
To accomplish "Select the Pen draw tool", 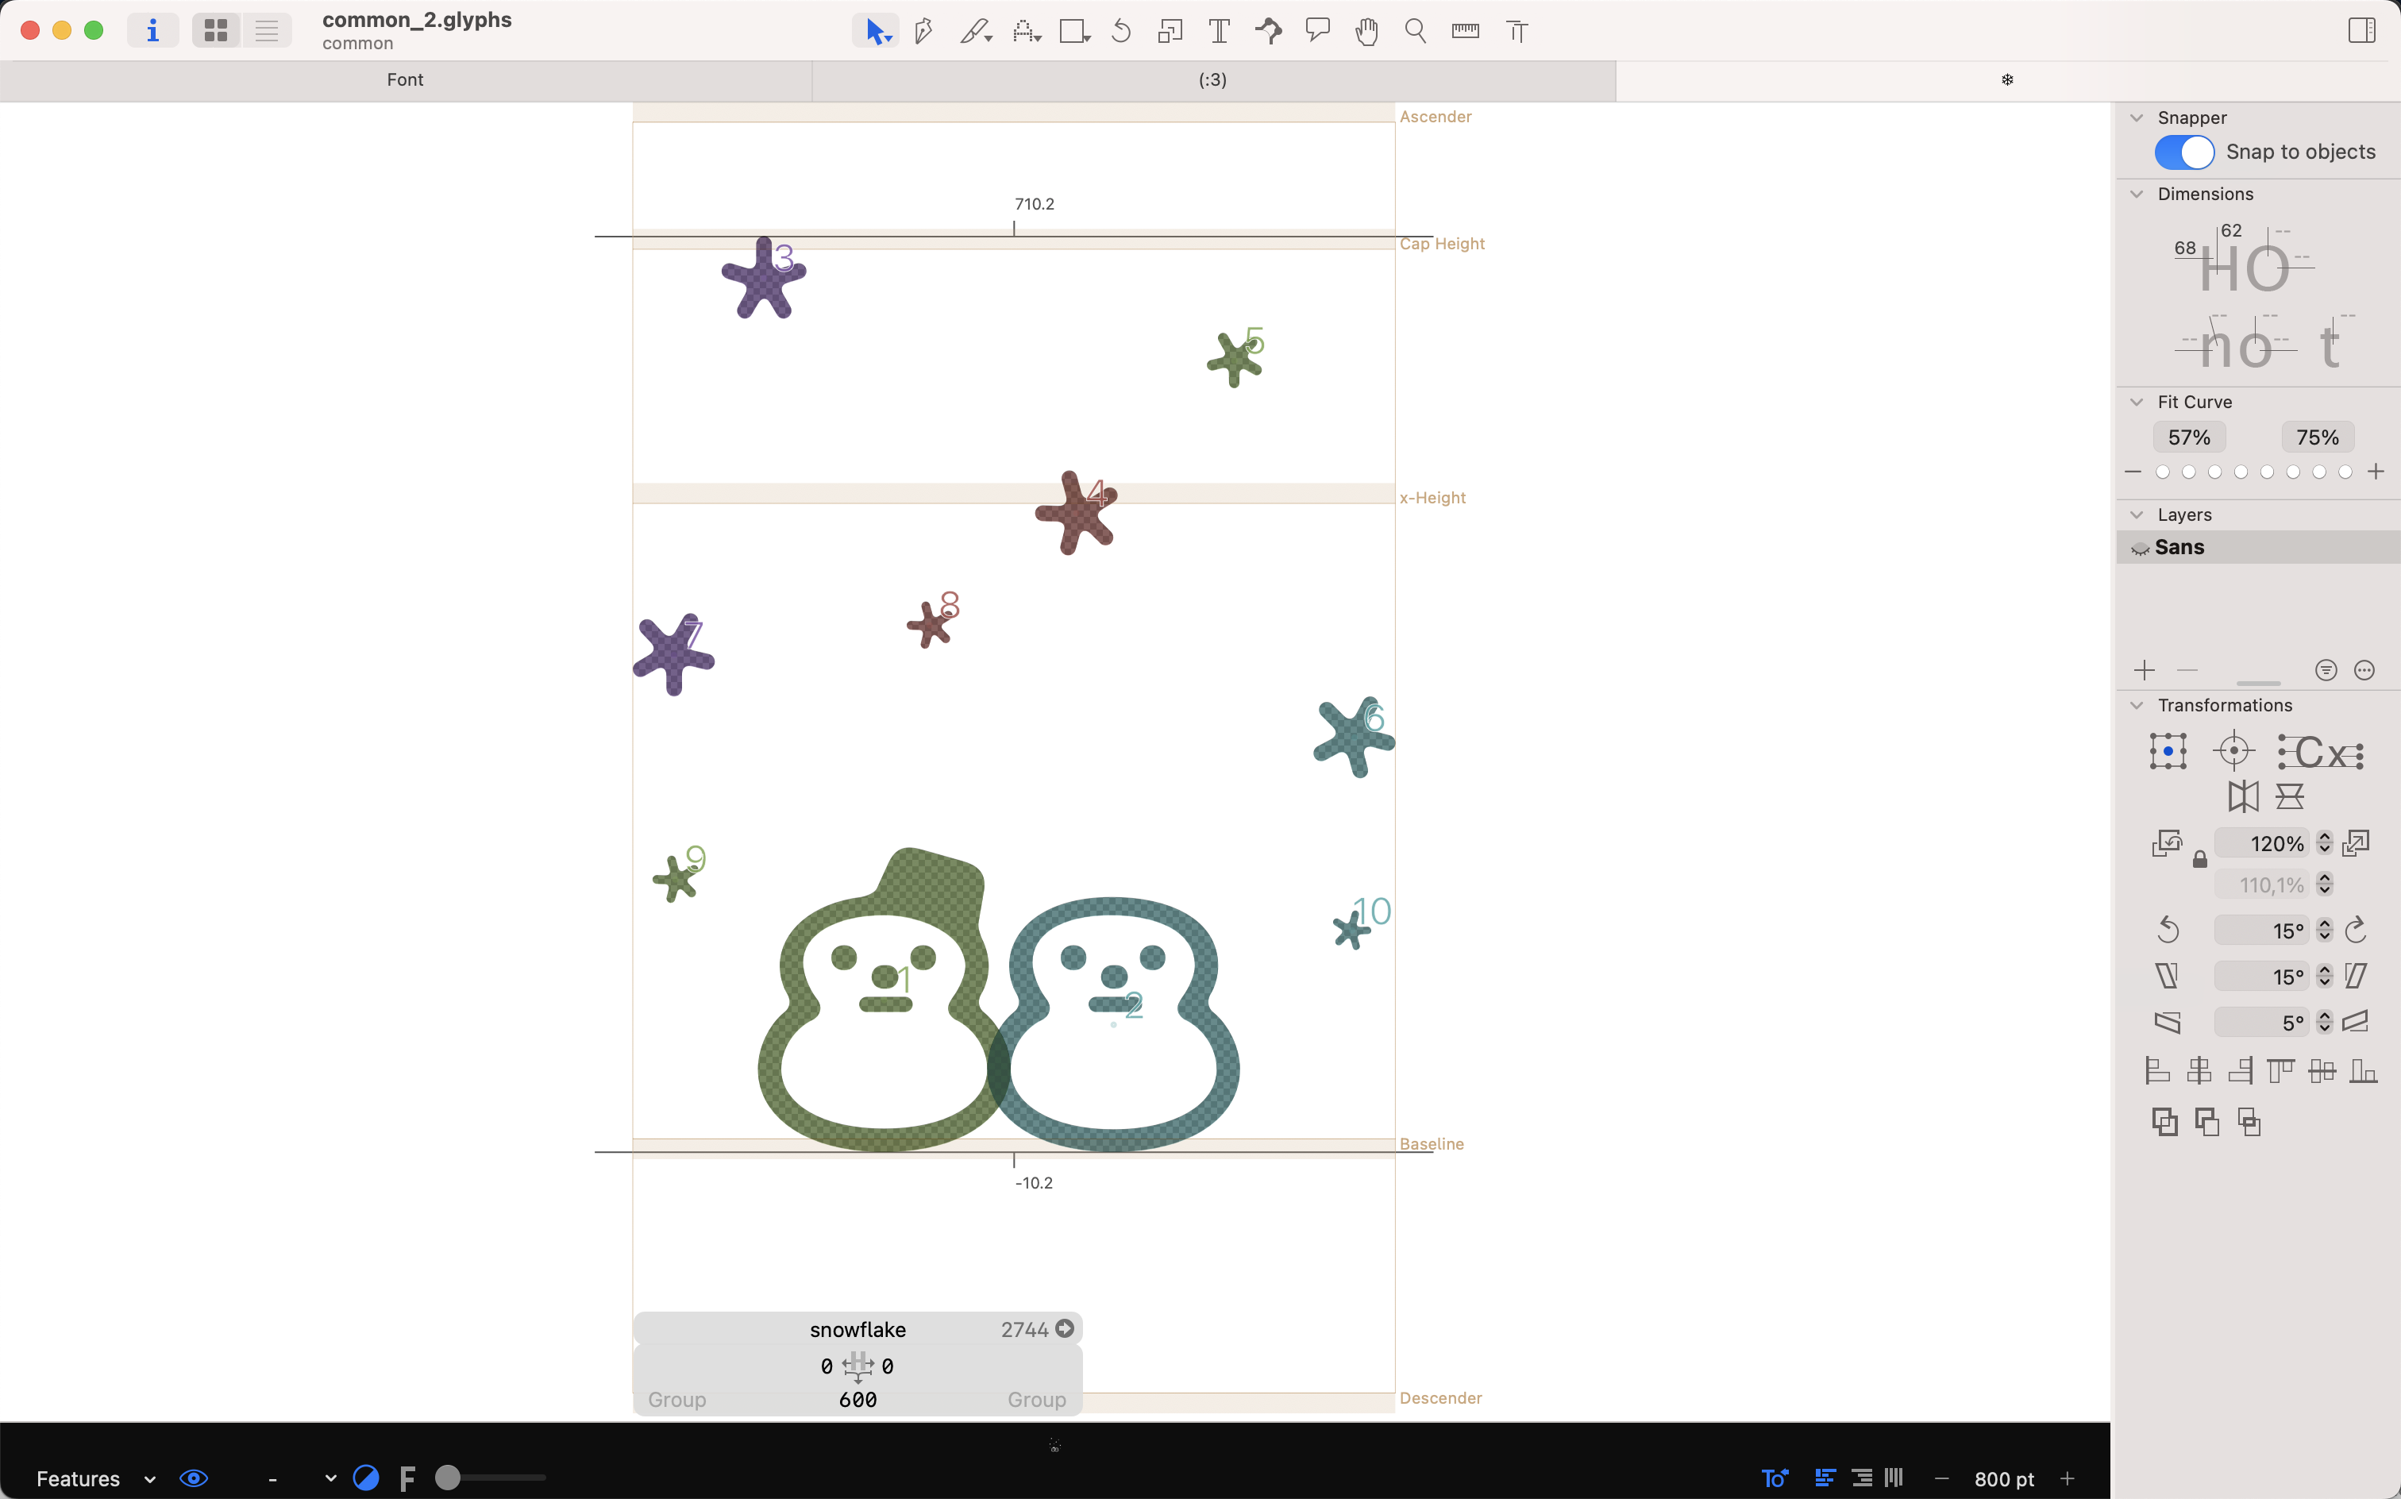I will 923,32.
